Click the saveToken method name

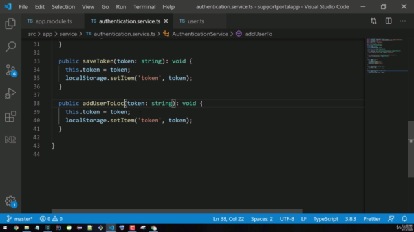pos(98,61)
